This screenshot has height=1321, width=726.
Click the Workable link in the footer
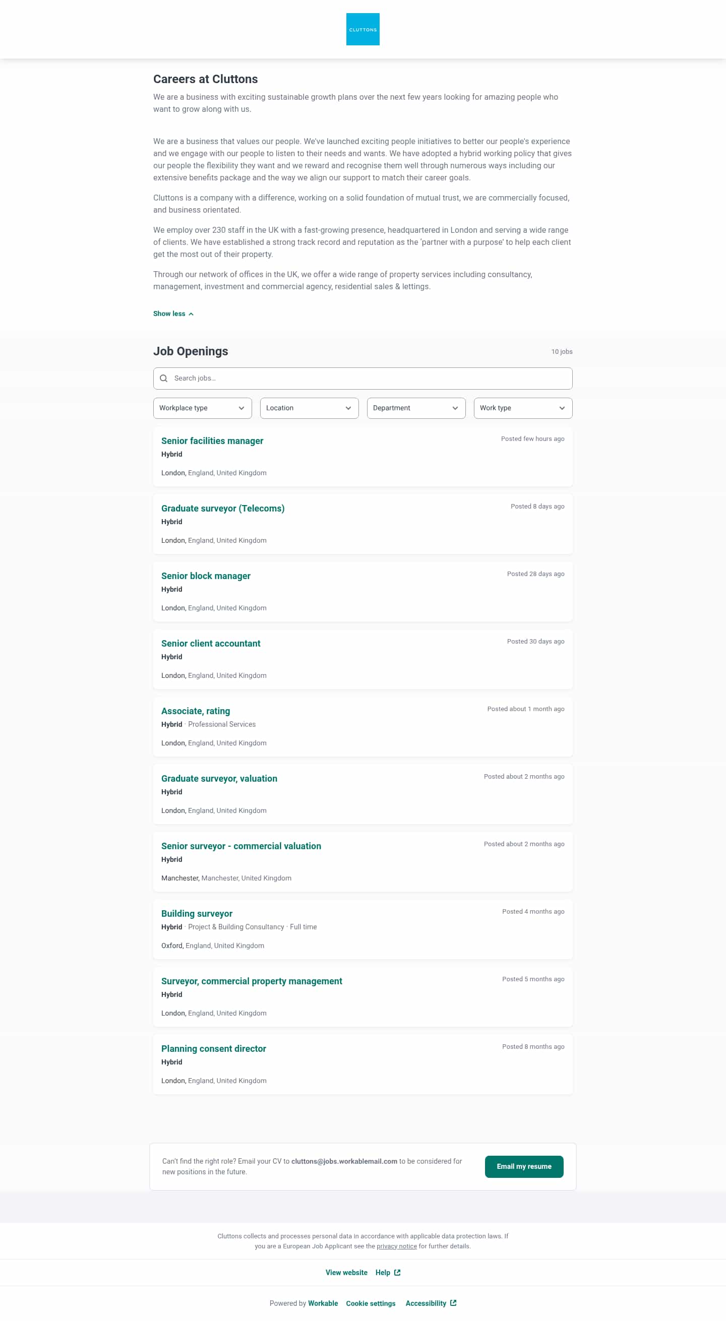coord(322,1302)
